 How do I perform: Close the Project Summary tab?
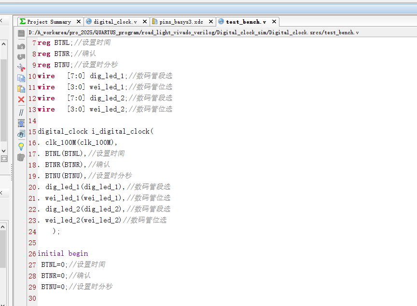tap(79, 22)
